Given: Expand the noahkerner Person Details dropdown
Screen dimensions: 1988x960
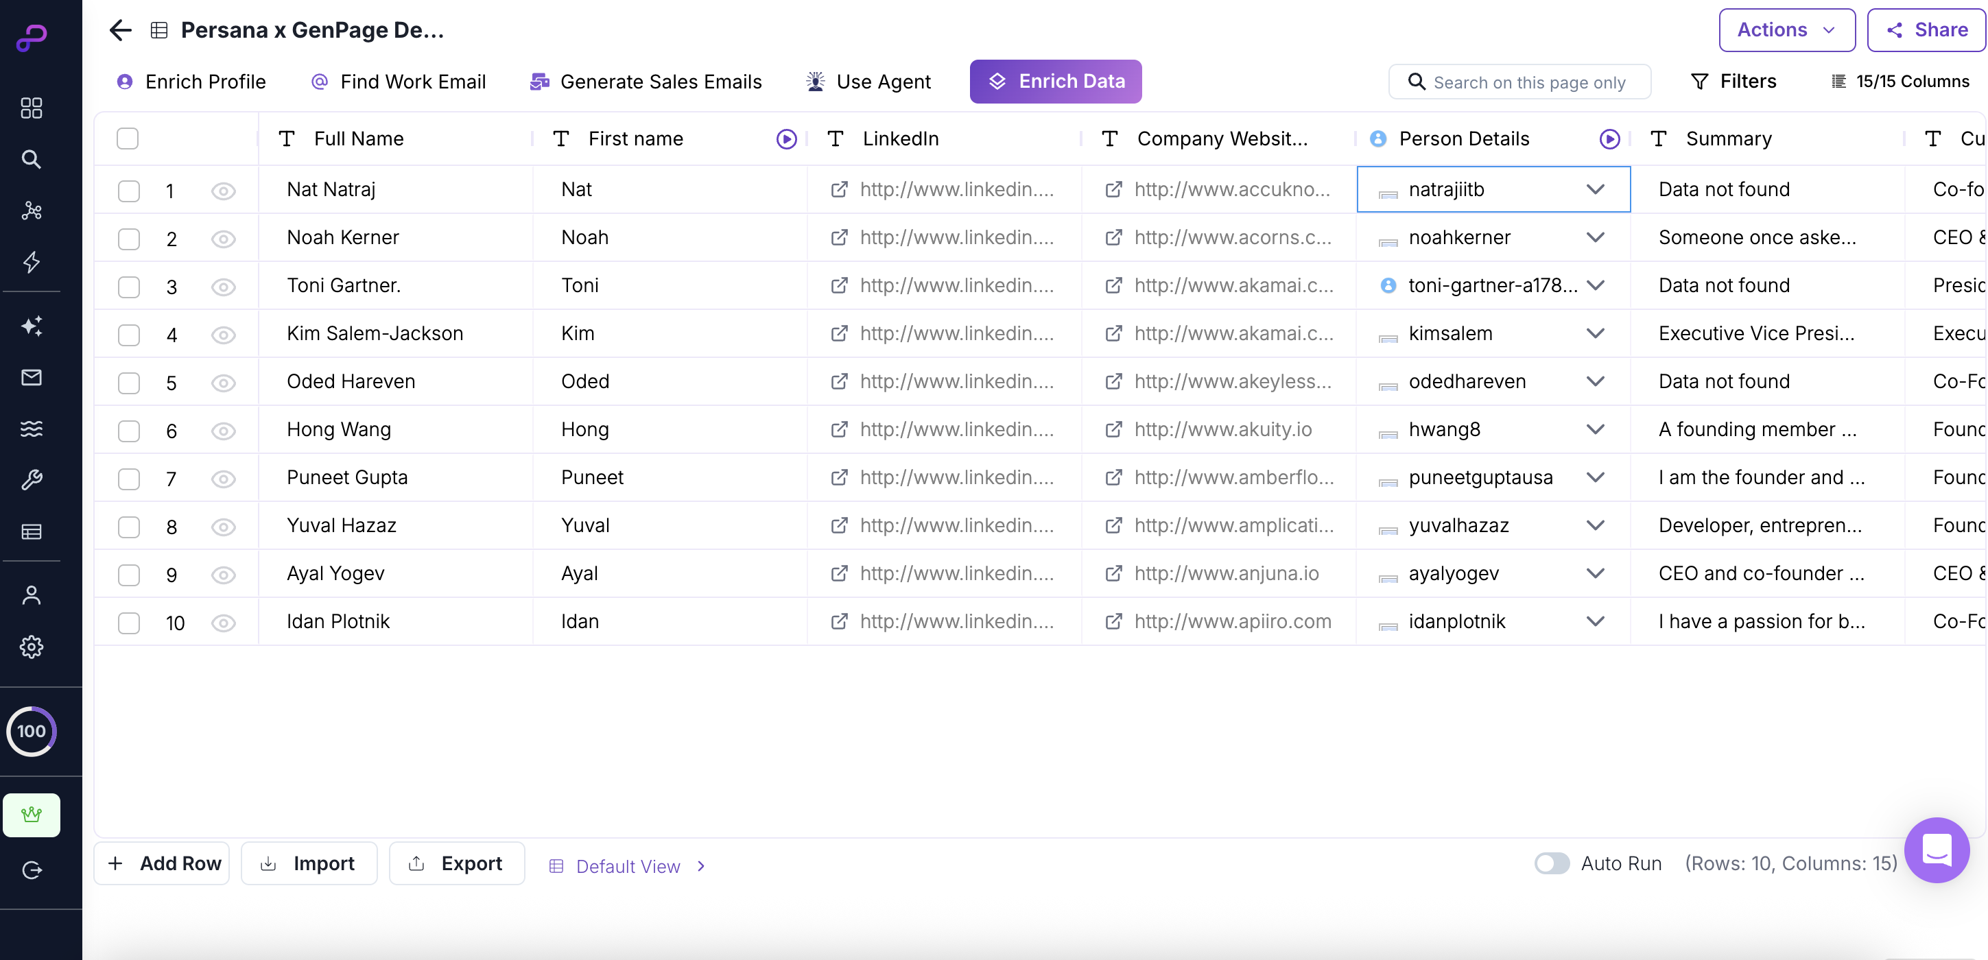Looking at the screenshot, I should pyautogui.click(x=1595, y=238).
